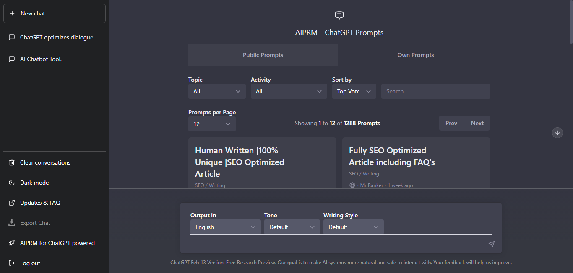Open the ChatGPT Feb 13 Version link
573x273 pixels.
click(x=197, y=263)
